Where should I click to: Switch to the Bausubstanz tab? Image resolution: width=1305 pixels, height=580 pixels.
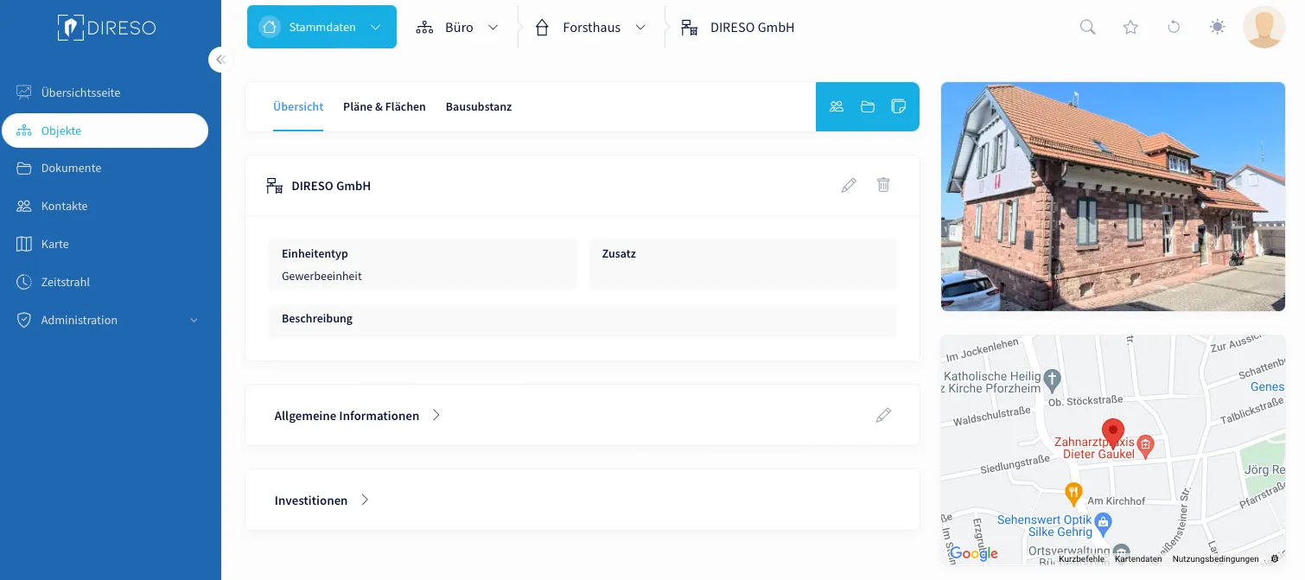[479, 106]
